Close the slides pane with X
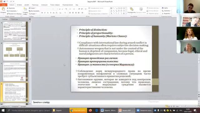This screenshot has height=113, width=200. pyautogui.click(x=30, y=19)
